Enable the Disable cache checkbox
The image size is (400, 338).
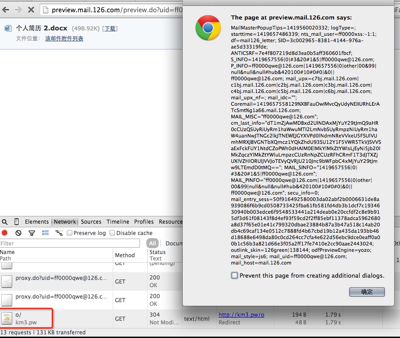(112, 233)
